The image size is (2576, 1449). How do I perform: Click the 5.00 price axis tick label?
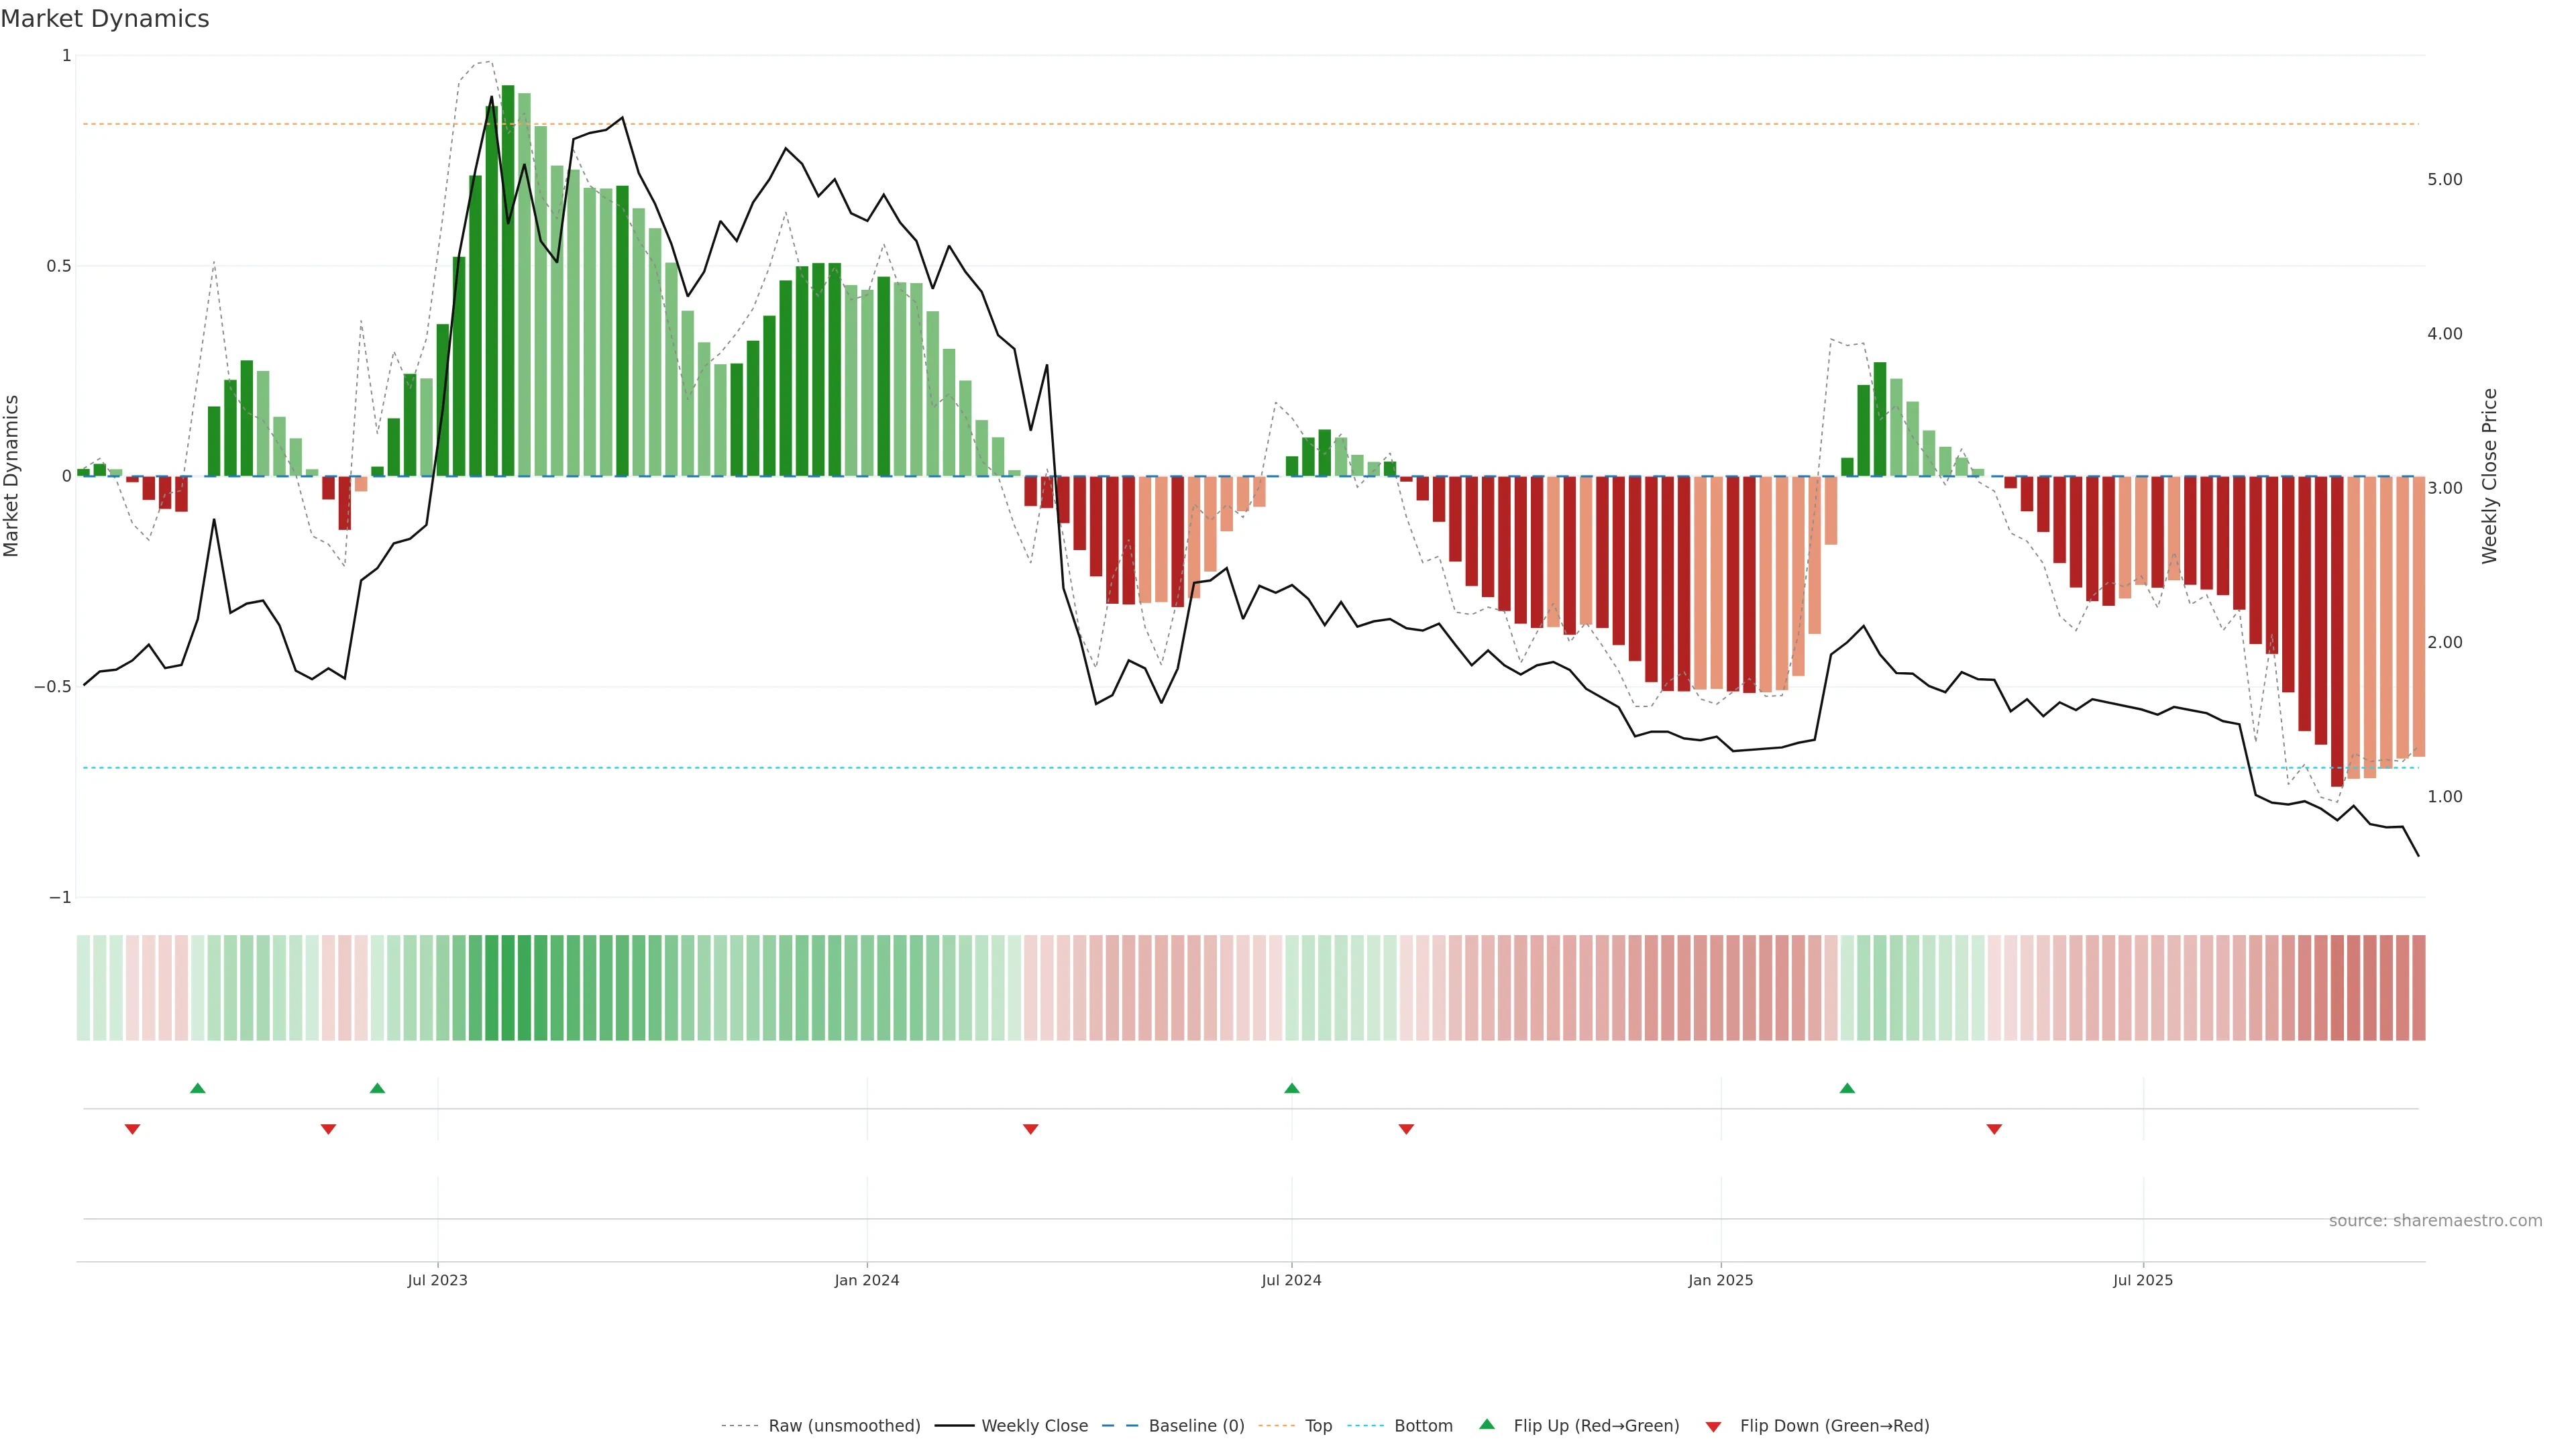[2444, 180]
